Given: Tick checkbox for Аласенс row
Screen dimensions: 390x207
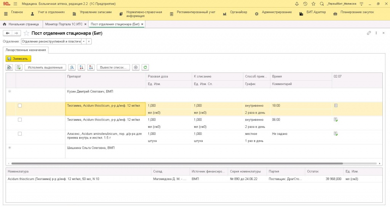Looking at the screenshot, I should (x=20, y=134).
